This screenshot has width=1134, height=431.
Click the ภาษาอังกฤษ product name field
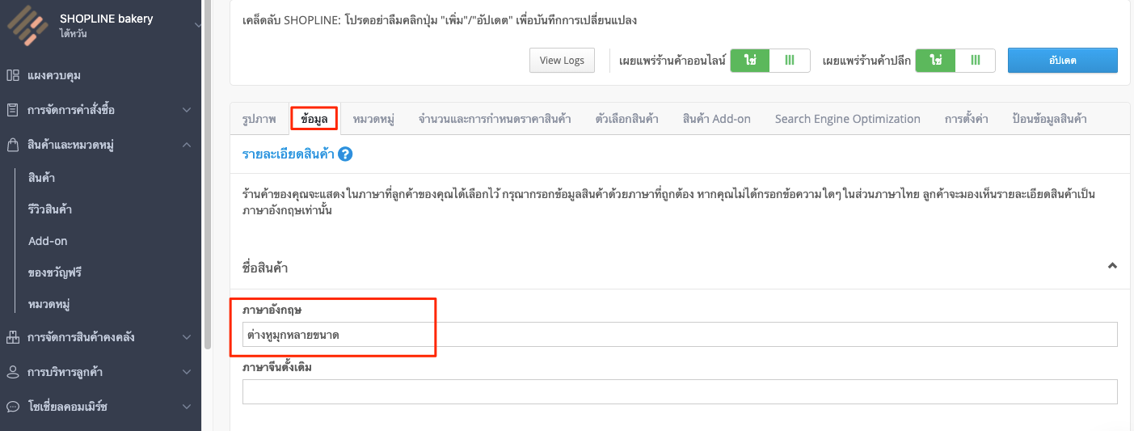point(680,335)
